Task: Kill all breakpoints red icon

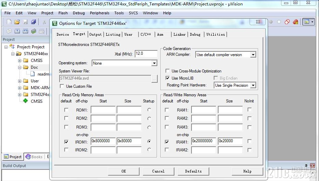Action: click(295, 22)
